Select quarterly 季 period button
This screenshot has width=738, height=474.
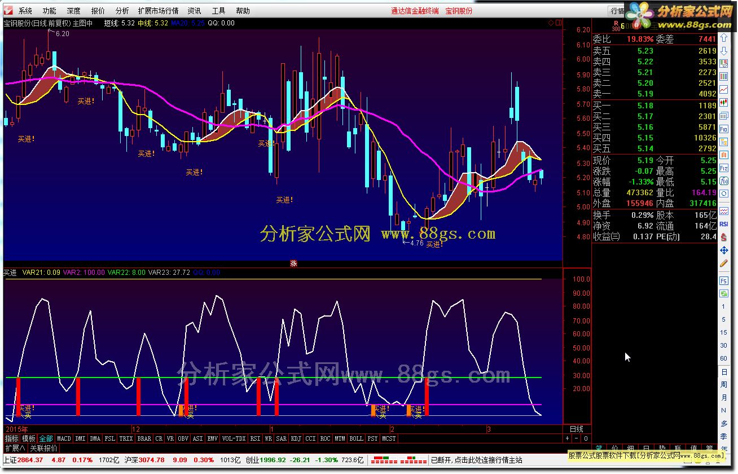pyautogui.click(x=724, y=436)
